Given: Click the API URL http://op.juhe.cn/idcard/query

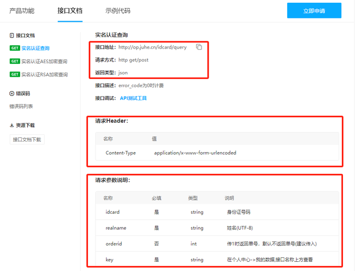Looking at the screenshot, I should click(x=152, y=47).
